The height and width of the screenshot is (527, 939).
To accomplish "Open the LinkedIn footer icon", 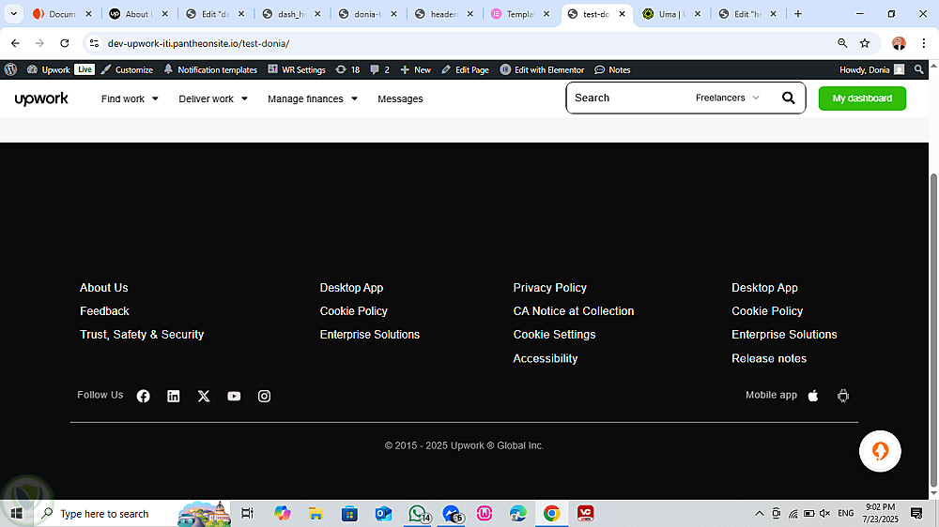I will 173,396.
